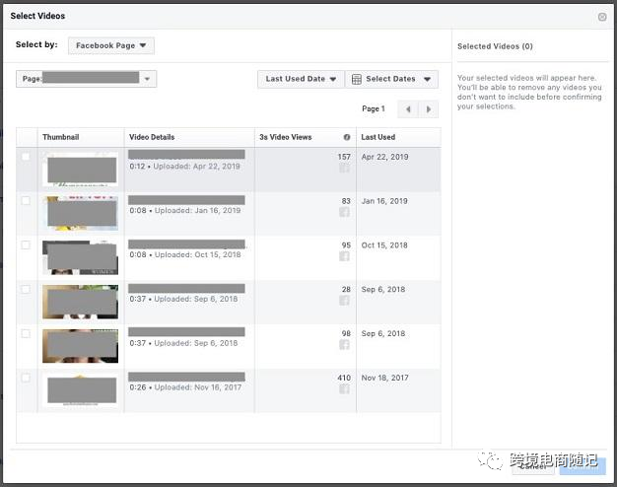Click the '0:26 • Uploaded: Nov 16, 2017' text

coord(185,387)
